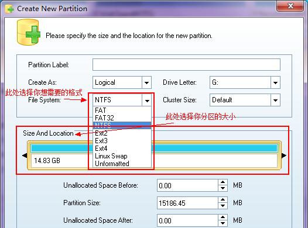This screenshot has width=308, height=228.
Task: Collapse the File System NTFS dropdown arrow
Action: 147,100
